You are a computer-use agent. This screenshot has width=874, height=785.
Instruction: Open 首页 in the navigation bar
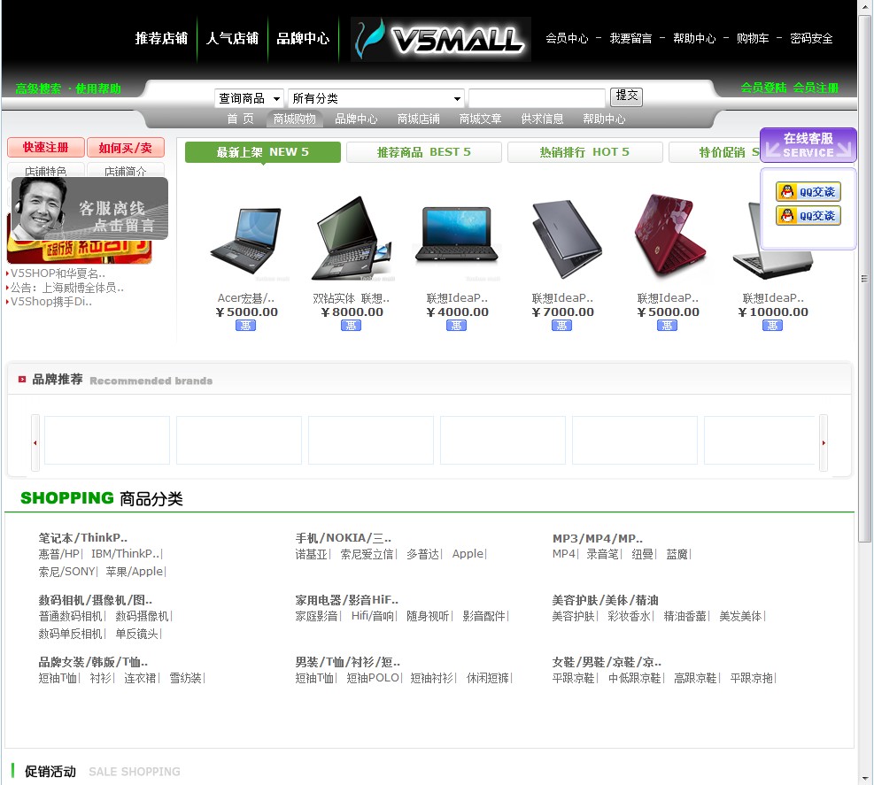tap(240, 119)
